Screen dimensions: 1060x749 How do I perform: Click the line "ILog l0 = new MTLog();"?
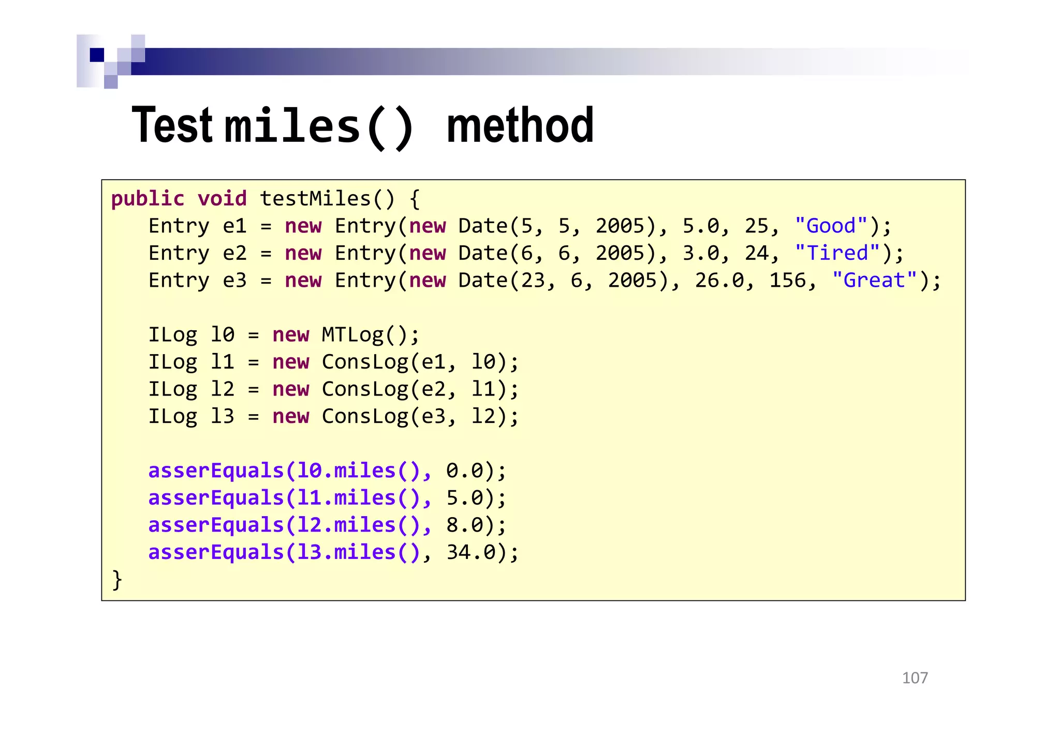pos(284,335)
